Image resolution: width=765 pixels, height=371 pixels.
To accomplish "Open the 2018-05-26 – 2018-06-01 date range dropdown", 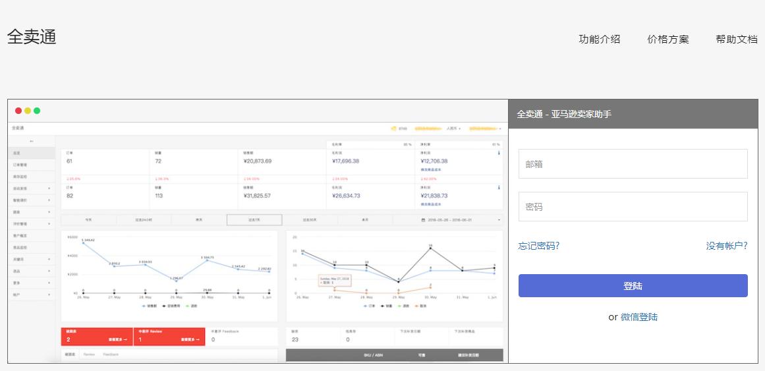I will click(447, 220).
